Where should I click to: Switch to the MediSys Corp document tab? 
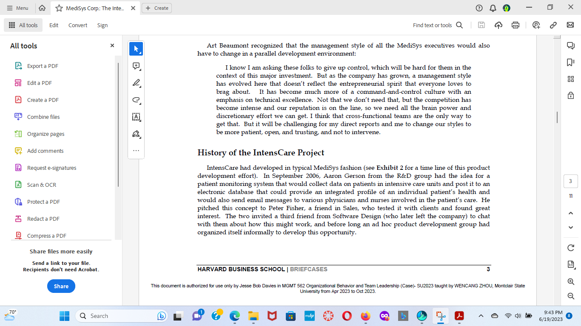[x=95, y=8]
